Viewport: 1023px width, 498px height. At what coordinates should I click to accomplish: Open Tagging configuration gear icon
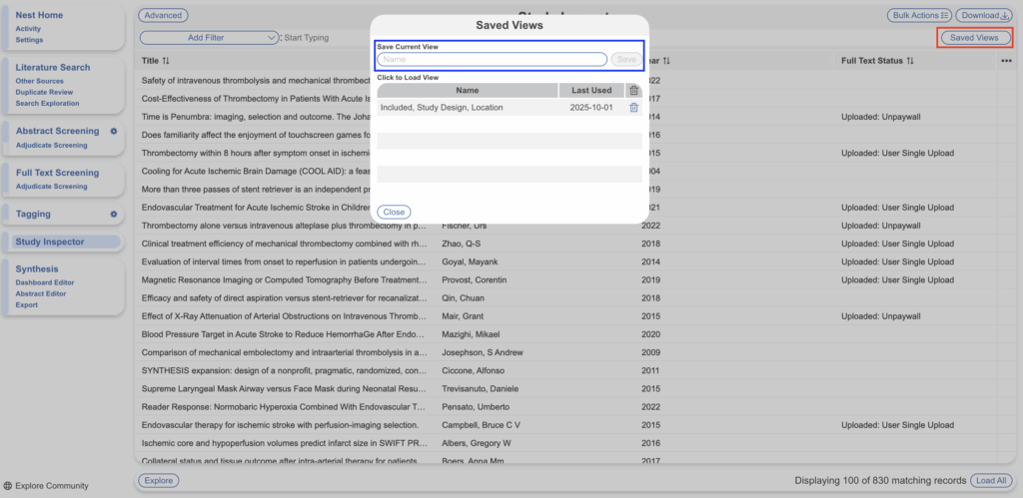[114, 215]
